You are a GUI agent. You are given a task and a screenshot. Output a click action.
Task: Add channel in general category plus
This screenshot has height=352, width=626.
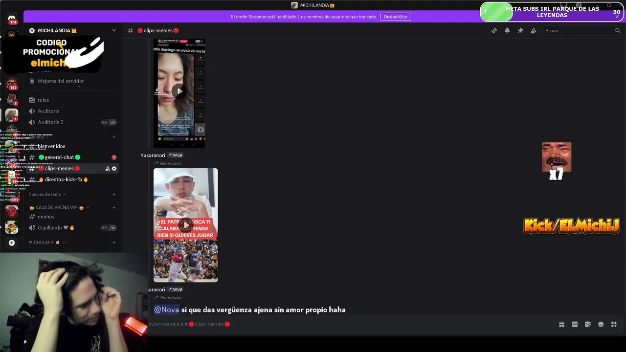[x=114, y=137]
